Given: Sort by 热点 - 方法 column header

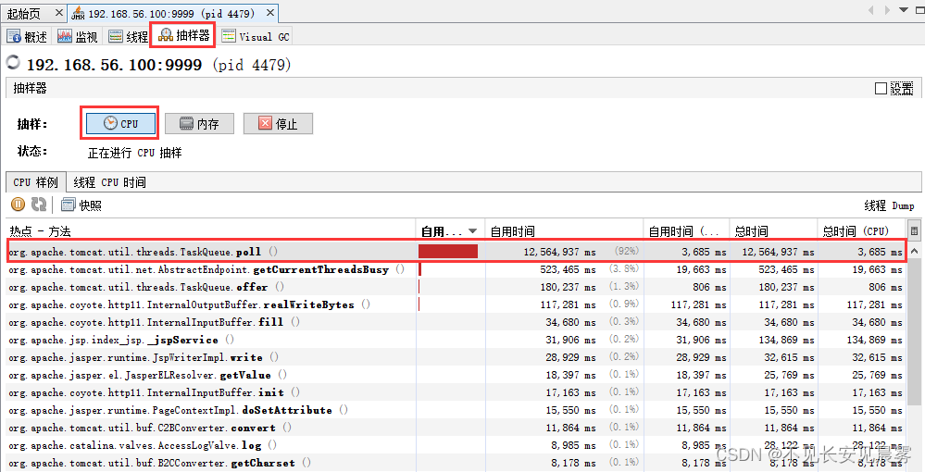Looking at the screenshot, I should 210,230.
